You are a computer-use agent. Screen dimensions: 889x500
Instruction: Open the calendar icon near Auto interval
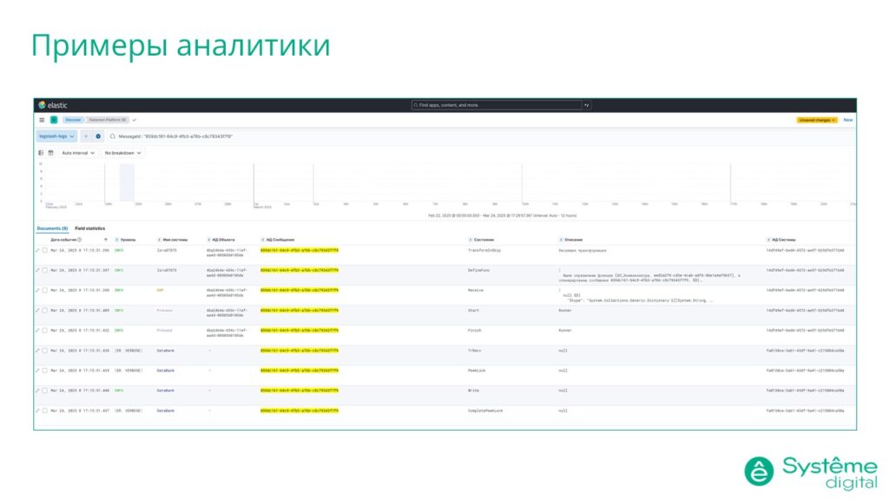49,153
